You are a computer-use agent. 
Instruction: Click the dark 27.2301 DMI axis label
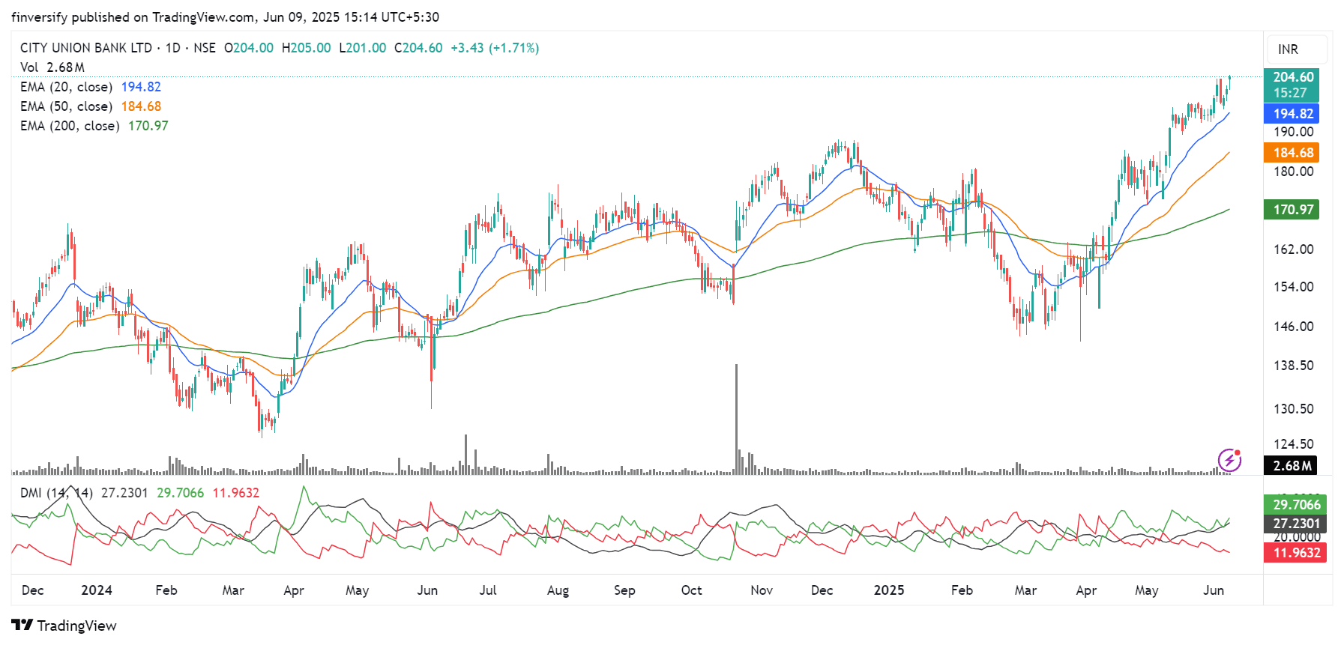point(1295,524)
